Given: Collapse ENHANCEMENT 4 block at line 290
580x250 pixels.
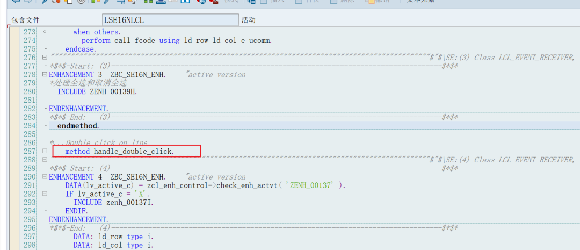Looking at the screenshot, I should point(45,177).
